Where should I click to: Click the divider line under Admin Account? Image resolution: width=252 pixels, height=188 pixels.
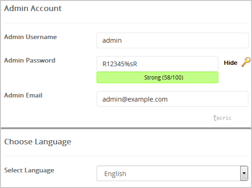(x=126, y=23)
